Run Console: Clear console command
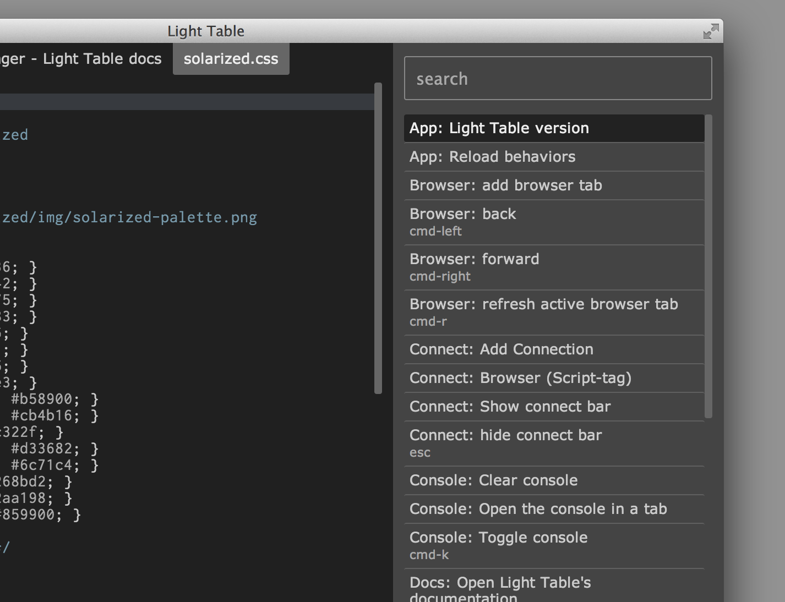The width and height of the screenshot is (785, 602). [x=554, y=480]
